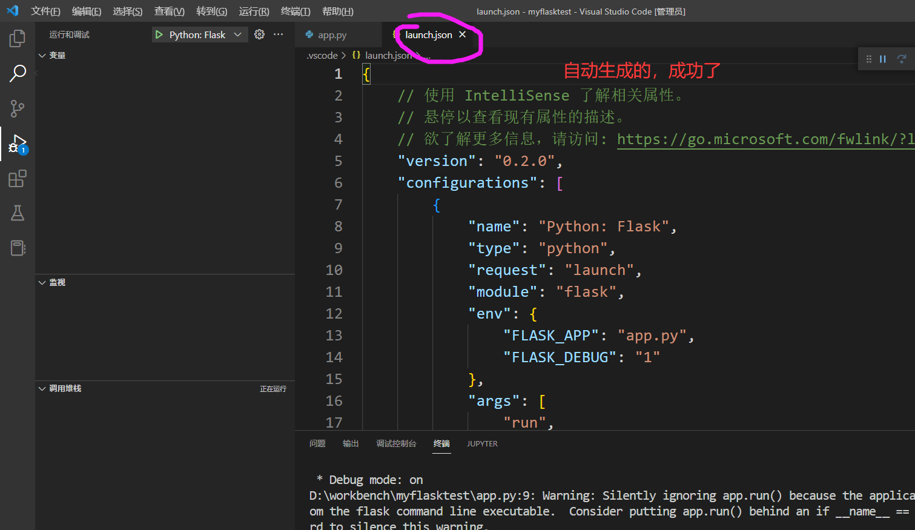Click line number 6 in gutter
Screen dimensions: 915x530
[338, 182]
